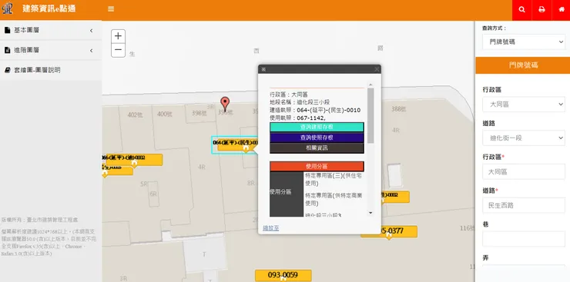Viewport: 570px width, 282px height.
Task: Click the 基本圖層 menu label
Action: pyautogui.click(x=26, y=31)
